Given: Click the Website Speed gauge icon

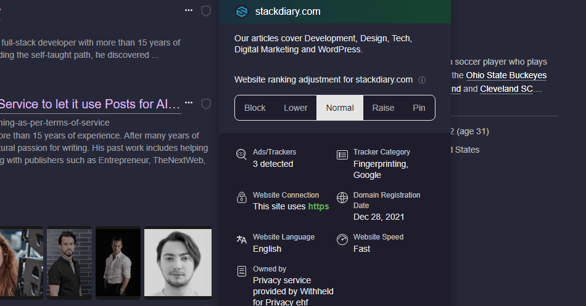Looking at the screenshot, I should point(342,240).
